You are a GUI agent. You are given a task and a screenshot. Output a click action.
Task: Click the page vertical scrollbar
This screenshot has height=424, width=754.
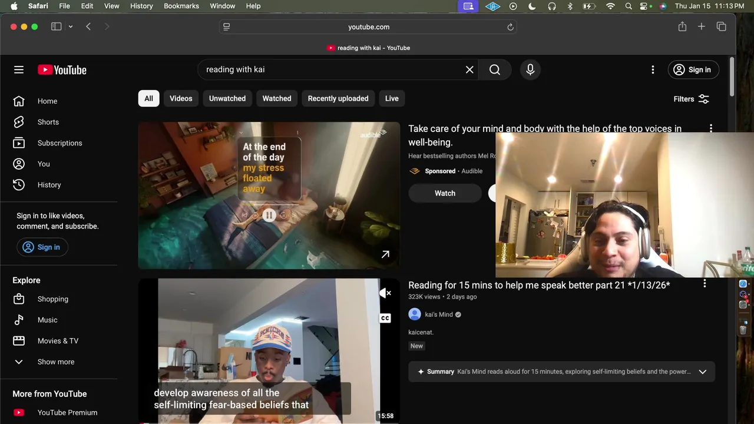[x=732, y=77]
